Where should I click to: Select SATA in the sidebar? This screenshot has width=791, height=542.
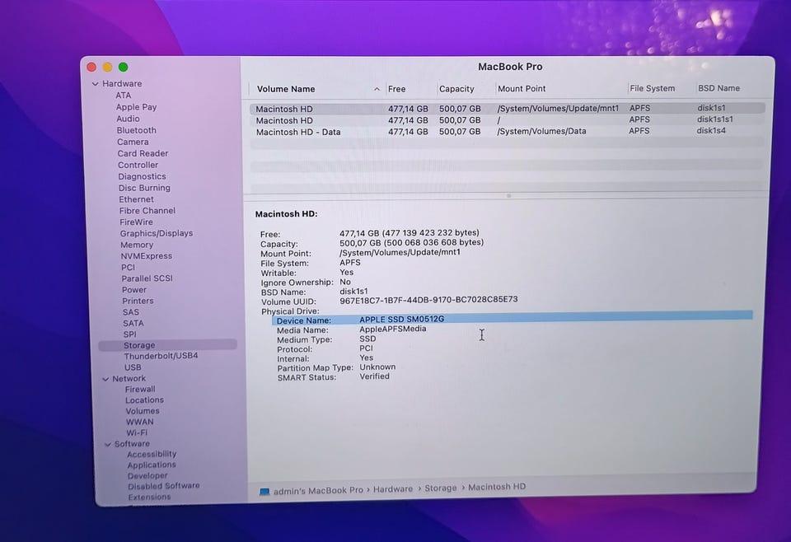coord(133,323)
